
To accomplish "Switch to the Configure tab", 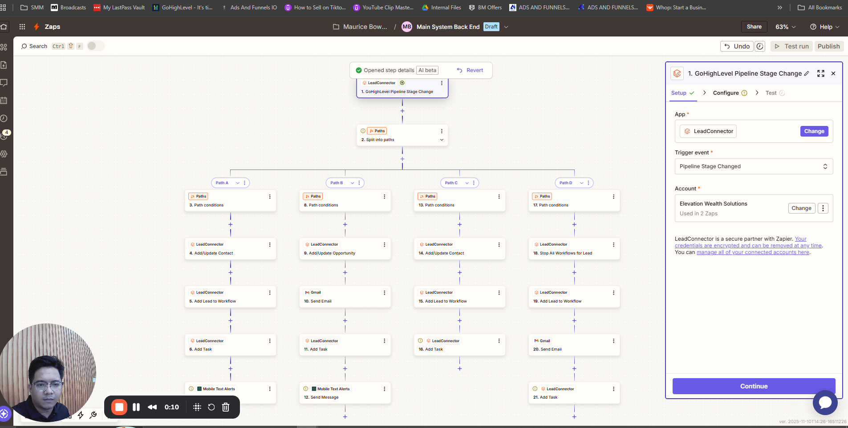I will pos(726,93).
